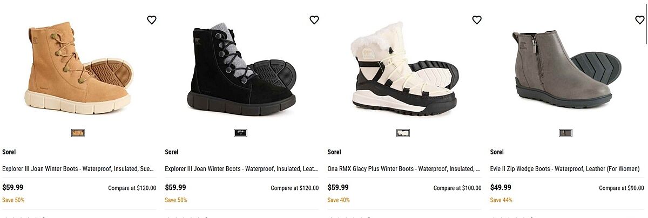Select the black color swatch

[240, 133]
